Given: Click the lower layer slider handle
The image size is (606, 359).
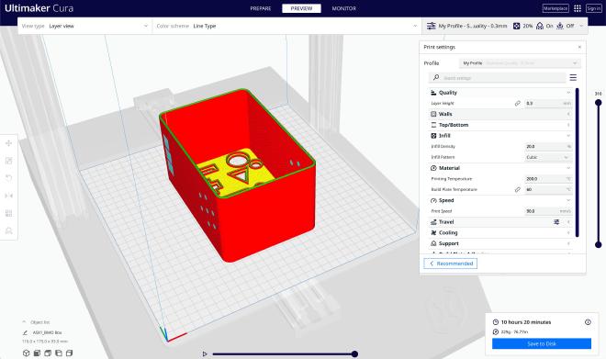Looking at the screenshot, I should [x=599, y=244].
